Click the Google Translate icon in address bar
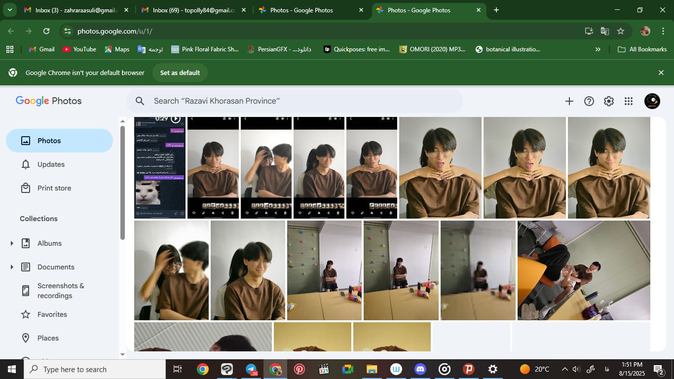Screen dimensions: 674x379 (x=604, y=31)
